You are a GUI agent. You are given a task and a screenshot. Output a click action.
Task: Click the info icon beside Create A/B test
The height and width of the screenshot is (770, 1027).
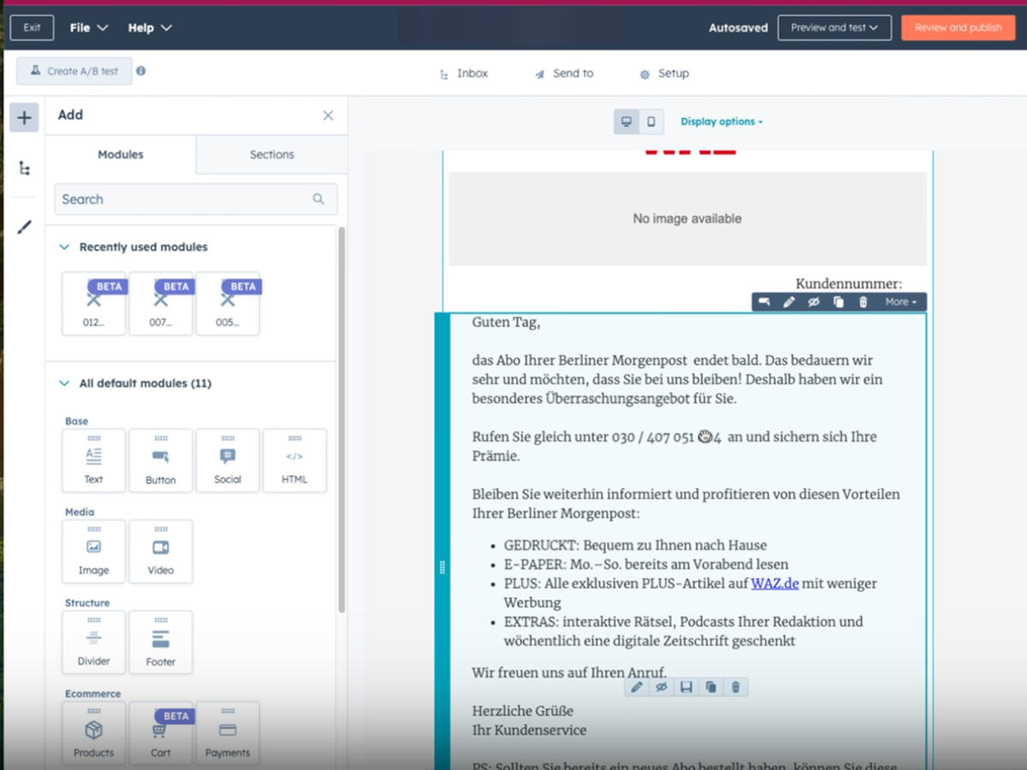click(x=140, y=71)
